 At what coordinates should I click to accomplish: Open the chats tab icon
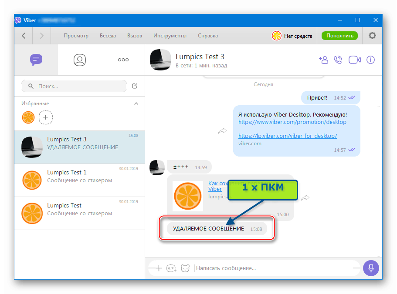click(36, 60)
